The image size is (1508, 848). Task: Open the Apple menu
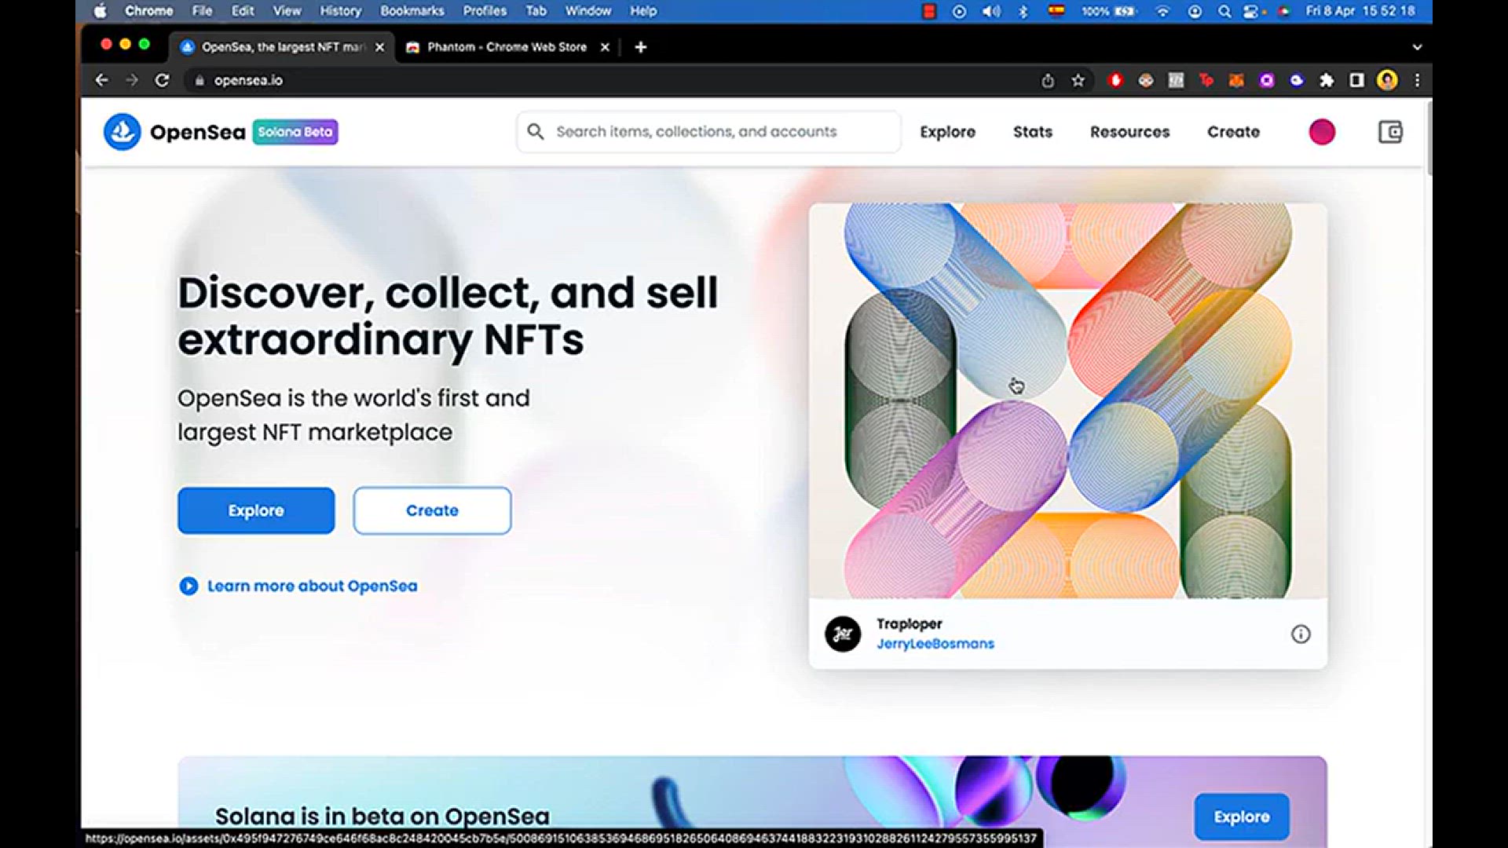click(x=101, y=11)
